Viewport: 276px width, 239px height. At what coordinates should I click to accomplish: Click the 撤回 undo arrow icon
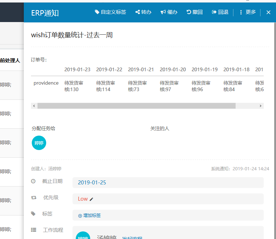(x=189, y=12)
